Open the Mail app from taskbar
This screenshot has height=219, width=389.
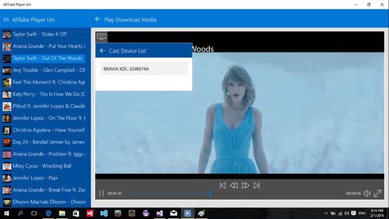coord(174,214)
